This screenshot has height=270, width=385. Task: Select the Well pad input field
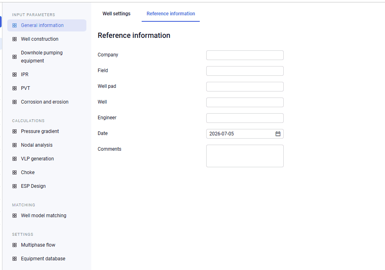coord(245,87)
